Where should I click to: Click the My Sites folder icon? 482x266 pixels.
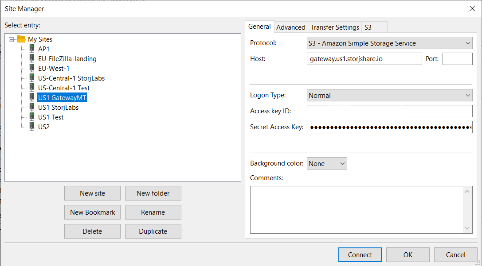point(21,39)
